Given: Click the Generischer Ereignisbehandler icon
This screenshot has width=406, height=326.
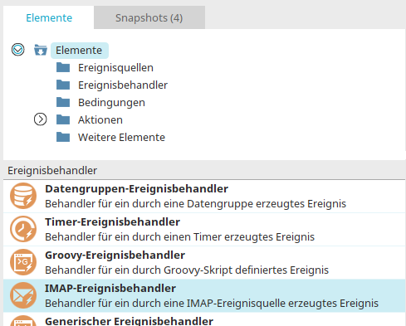Looking at the screenshot, I should (23, 321).
